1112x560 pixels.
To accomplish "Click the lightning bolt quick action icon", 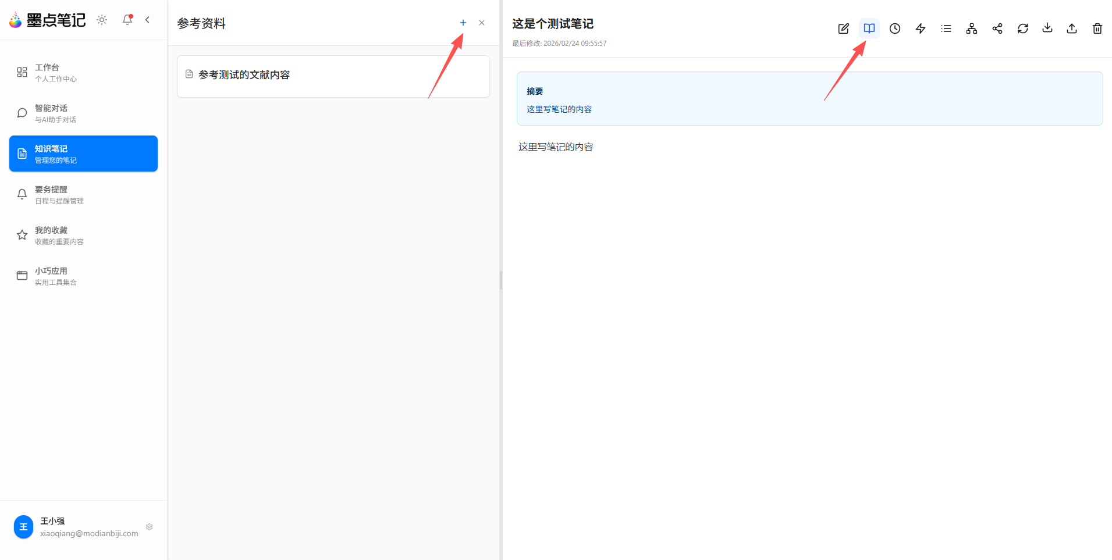I will coord(920,28).
